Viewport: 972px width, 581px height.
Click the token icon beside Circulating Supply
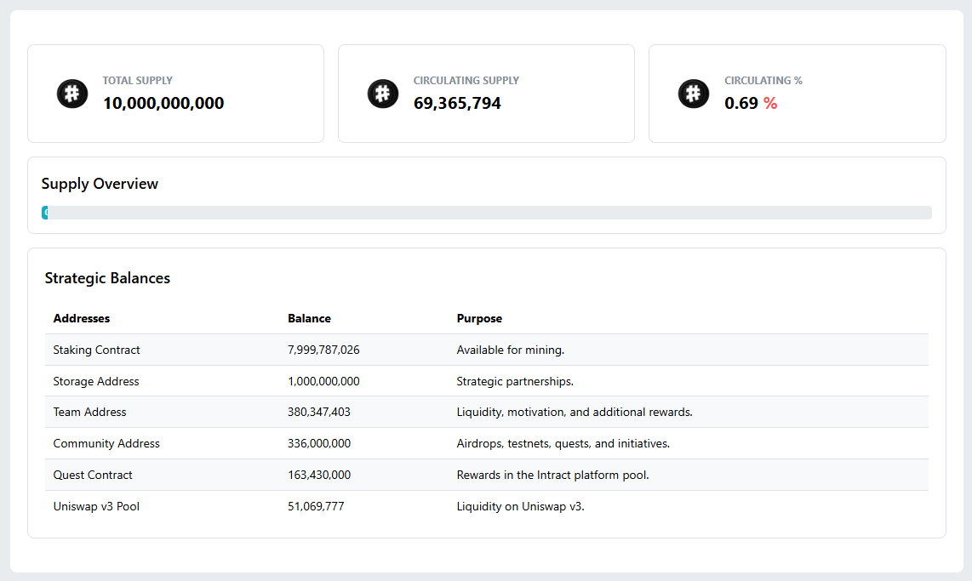(383, 94)
